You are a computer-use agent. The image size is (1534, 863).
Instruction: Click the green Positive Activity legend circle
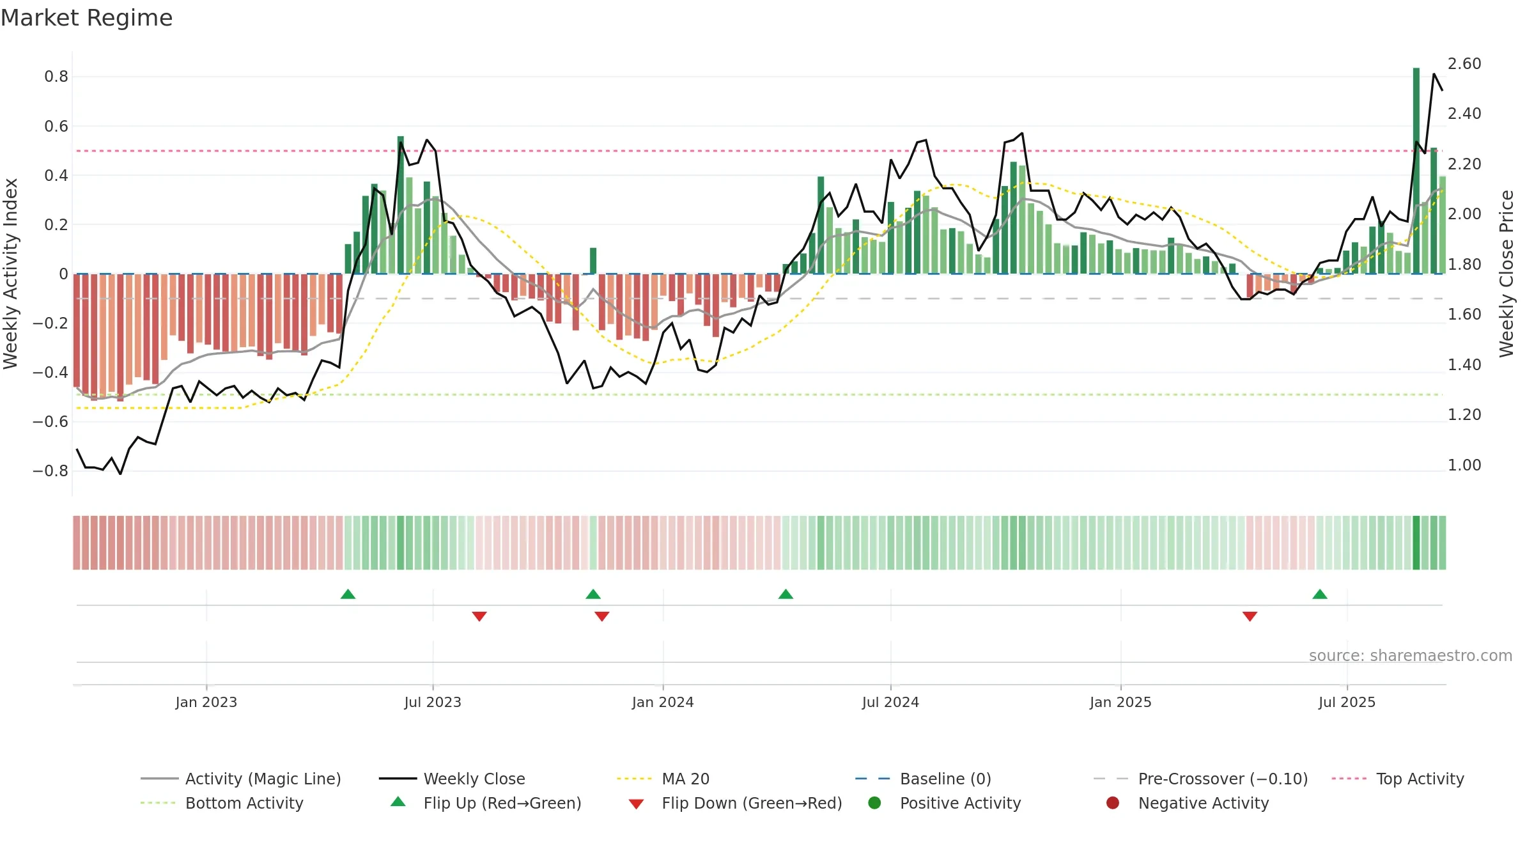pyautogui.click(x=875, y=803)
